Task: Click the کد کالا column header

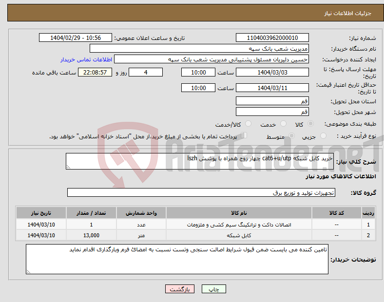Action: [337, 213]
